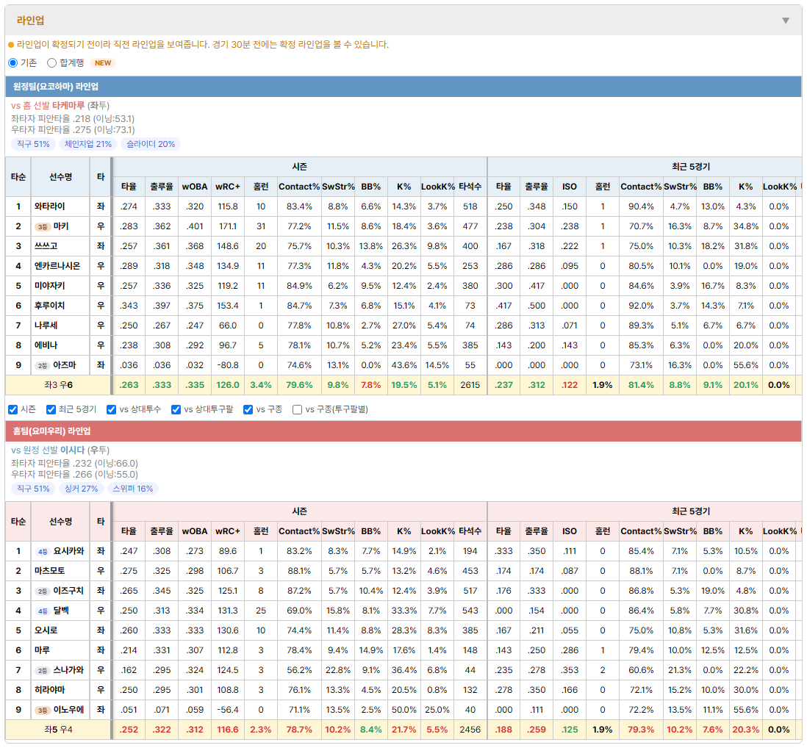807x748 pixels.
Task: Click player name 미야자키
Action: point(50,286)
